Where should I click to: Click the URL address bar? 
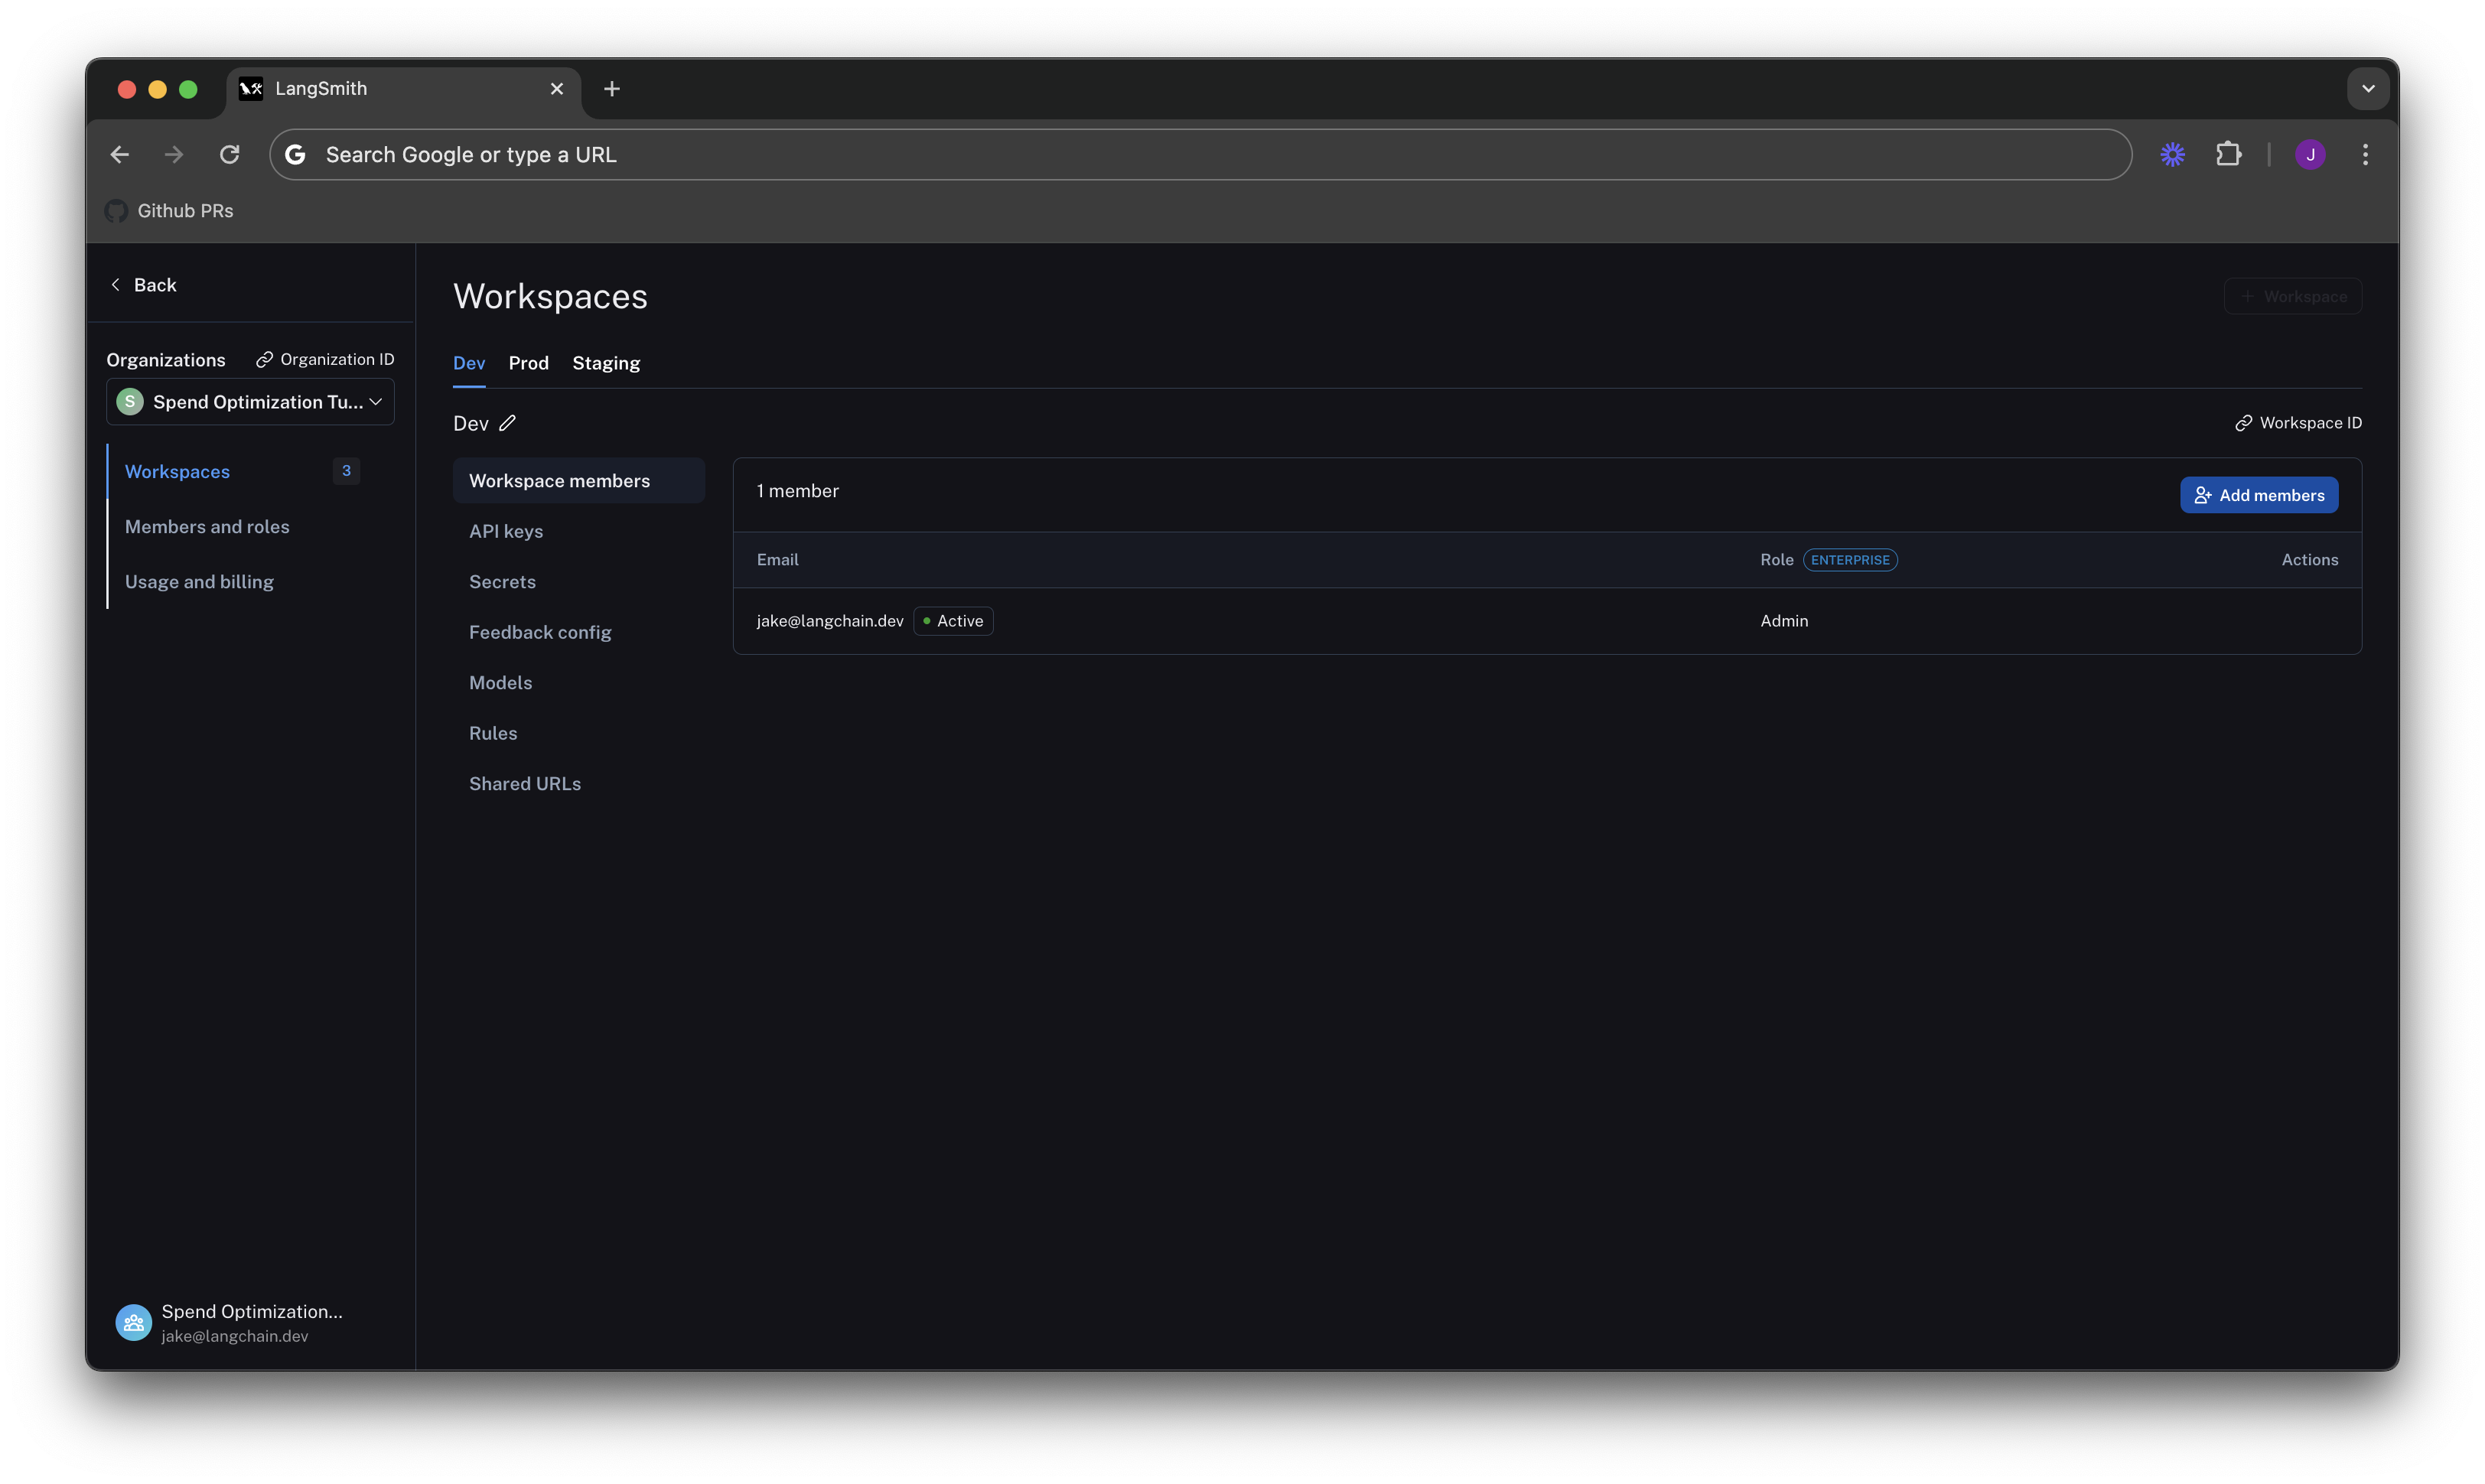click(1200, 154)
